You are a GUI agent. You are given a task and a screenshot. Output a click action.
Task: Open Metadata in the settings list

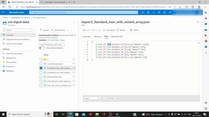[10, 71]
